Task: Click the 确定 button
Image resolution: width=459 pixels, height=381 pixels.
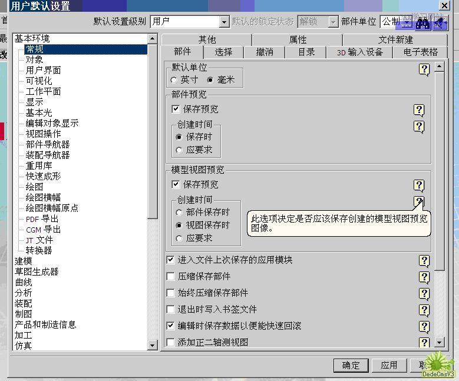Action: pyautogui.click(x=351, y=365)
